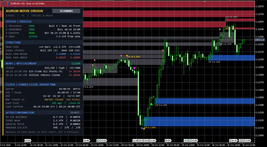Screen dimensions: 267x147
Task: Click the chart list icon beside EURUSD title
Action: point(3,4)
